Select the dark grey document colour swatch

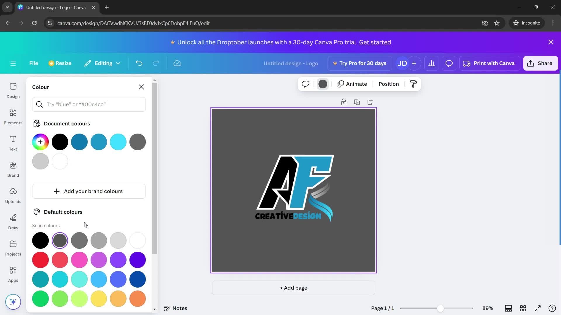(x=138, y=142)
